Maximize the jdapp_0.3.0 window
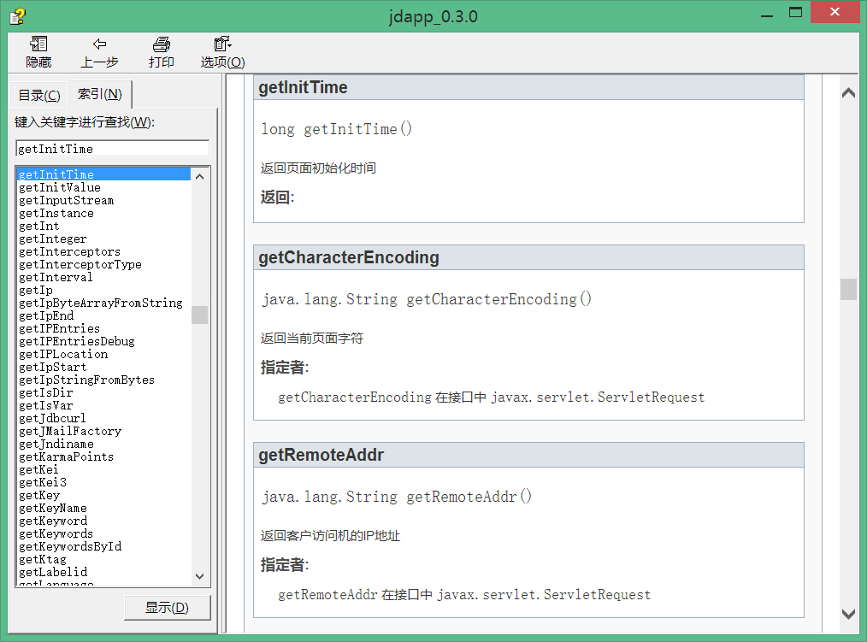Viewport: 867px width, 642px height. [795, 13]
